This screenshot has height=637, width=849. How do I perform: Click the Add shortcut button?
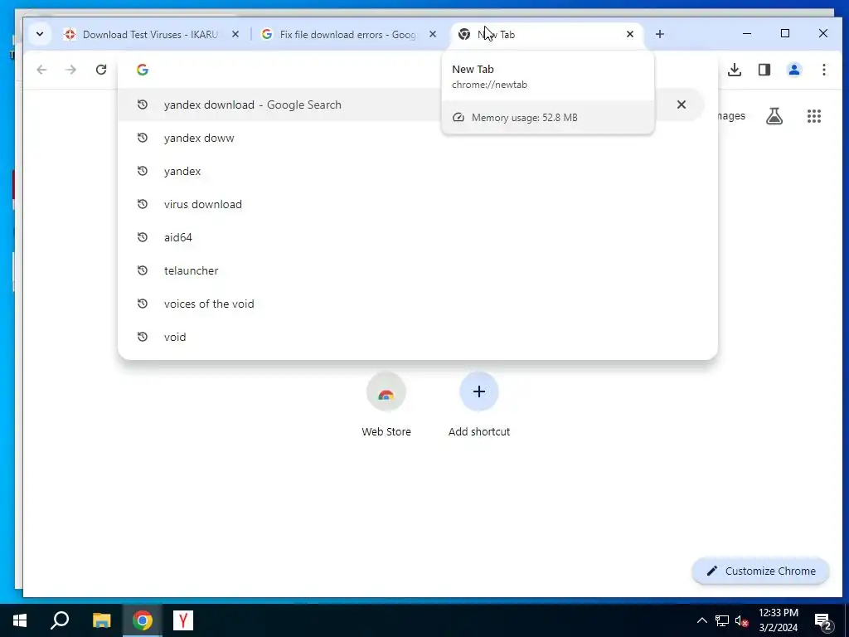pyautogui.click(x=479, y=405)
